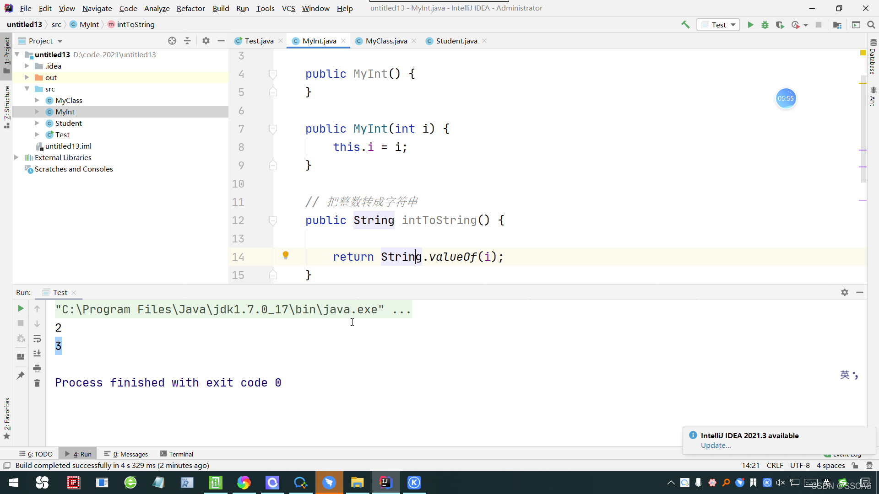Open Project panel settings gear

pyautogui.click(x=206, y=41)
